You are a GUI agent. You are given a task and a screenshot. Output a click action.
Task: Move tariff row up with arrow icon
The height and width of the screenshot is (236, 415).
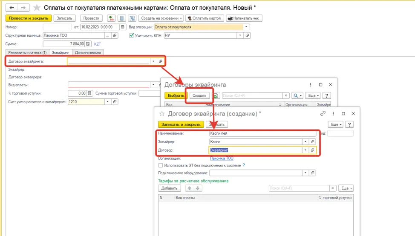click(x=189, y=188)
